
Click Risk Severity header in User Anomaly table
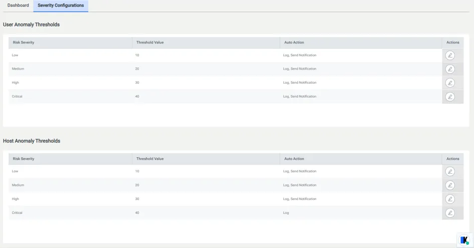(24, 43)
